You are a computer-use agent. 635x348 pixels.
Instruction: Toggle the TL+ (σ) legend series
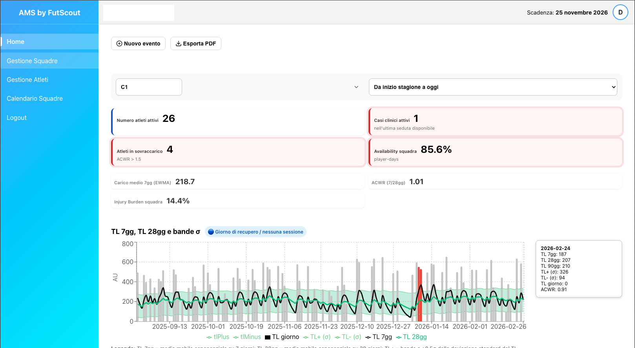coord(317,337)
